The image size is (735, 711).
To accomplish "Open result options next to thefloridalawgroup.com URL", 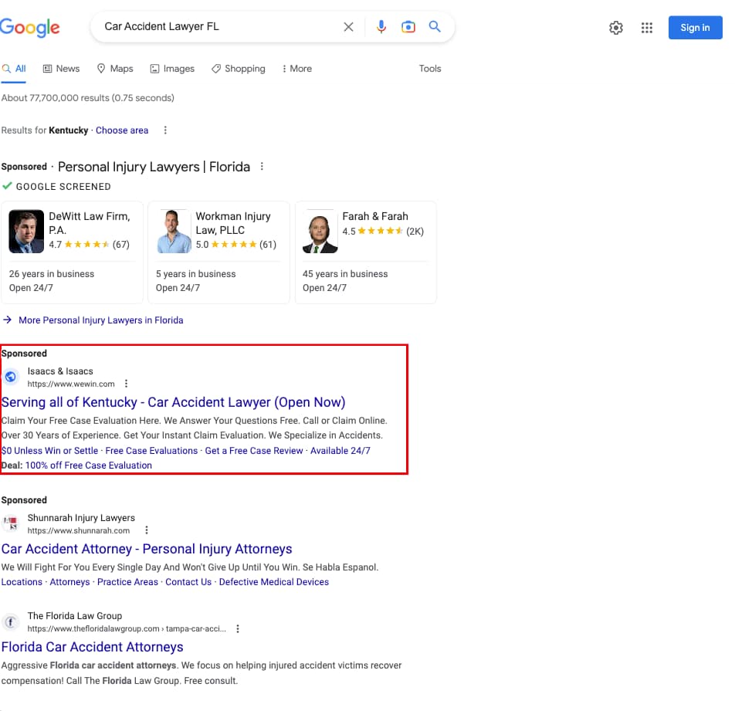I will (x=238, y=628).
